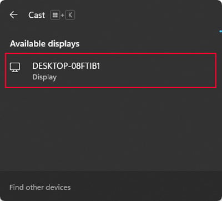
Task: Click the Windows logo key icon
Action: (x=55, y=15)
